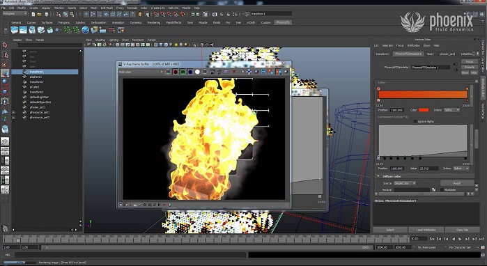Image resolution: width=487 pixels, height=266 pixels.
Task: Click the luminance Value input field
Action: coord(428,169)
